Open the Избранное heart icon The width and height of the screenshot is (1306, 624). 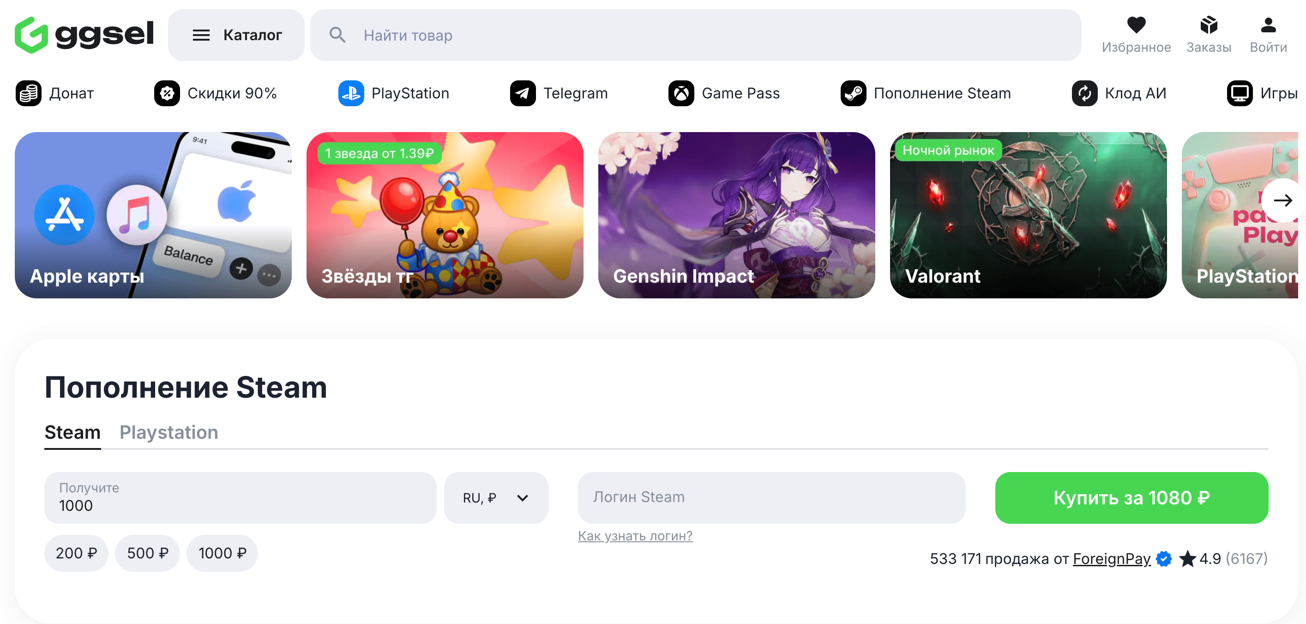tap(1136, 25)
